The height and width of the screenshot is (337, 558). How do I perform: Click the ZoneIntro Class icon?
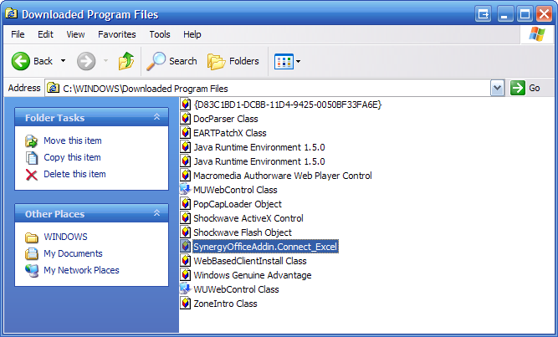[x=185, y=304]
